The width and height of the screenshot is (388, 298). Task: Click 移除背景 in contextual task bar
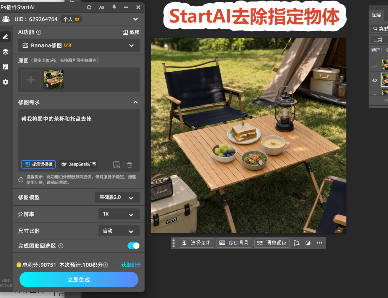(x=234, y=243)
